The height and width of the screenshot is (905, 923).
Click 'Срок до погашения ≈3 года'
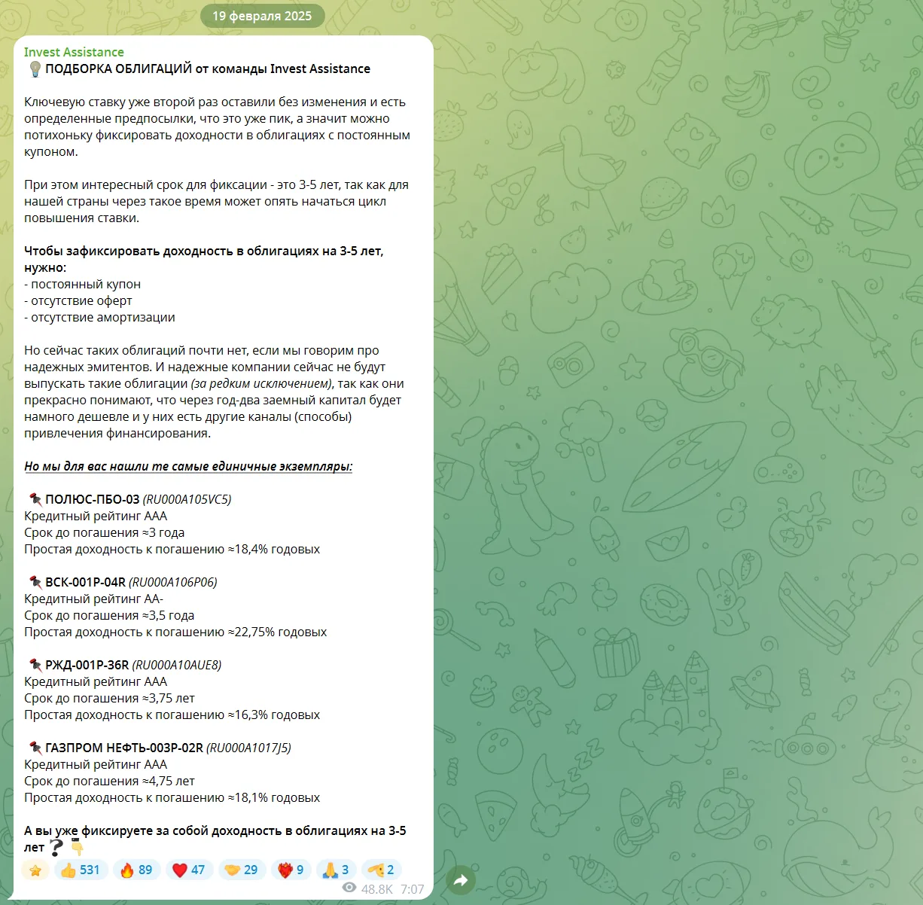pyautogui.click(x=105, y=532)
